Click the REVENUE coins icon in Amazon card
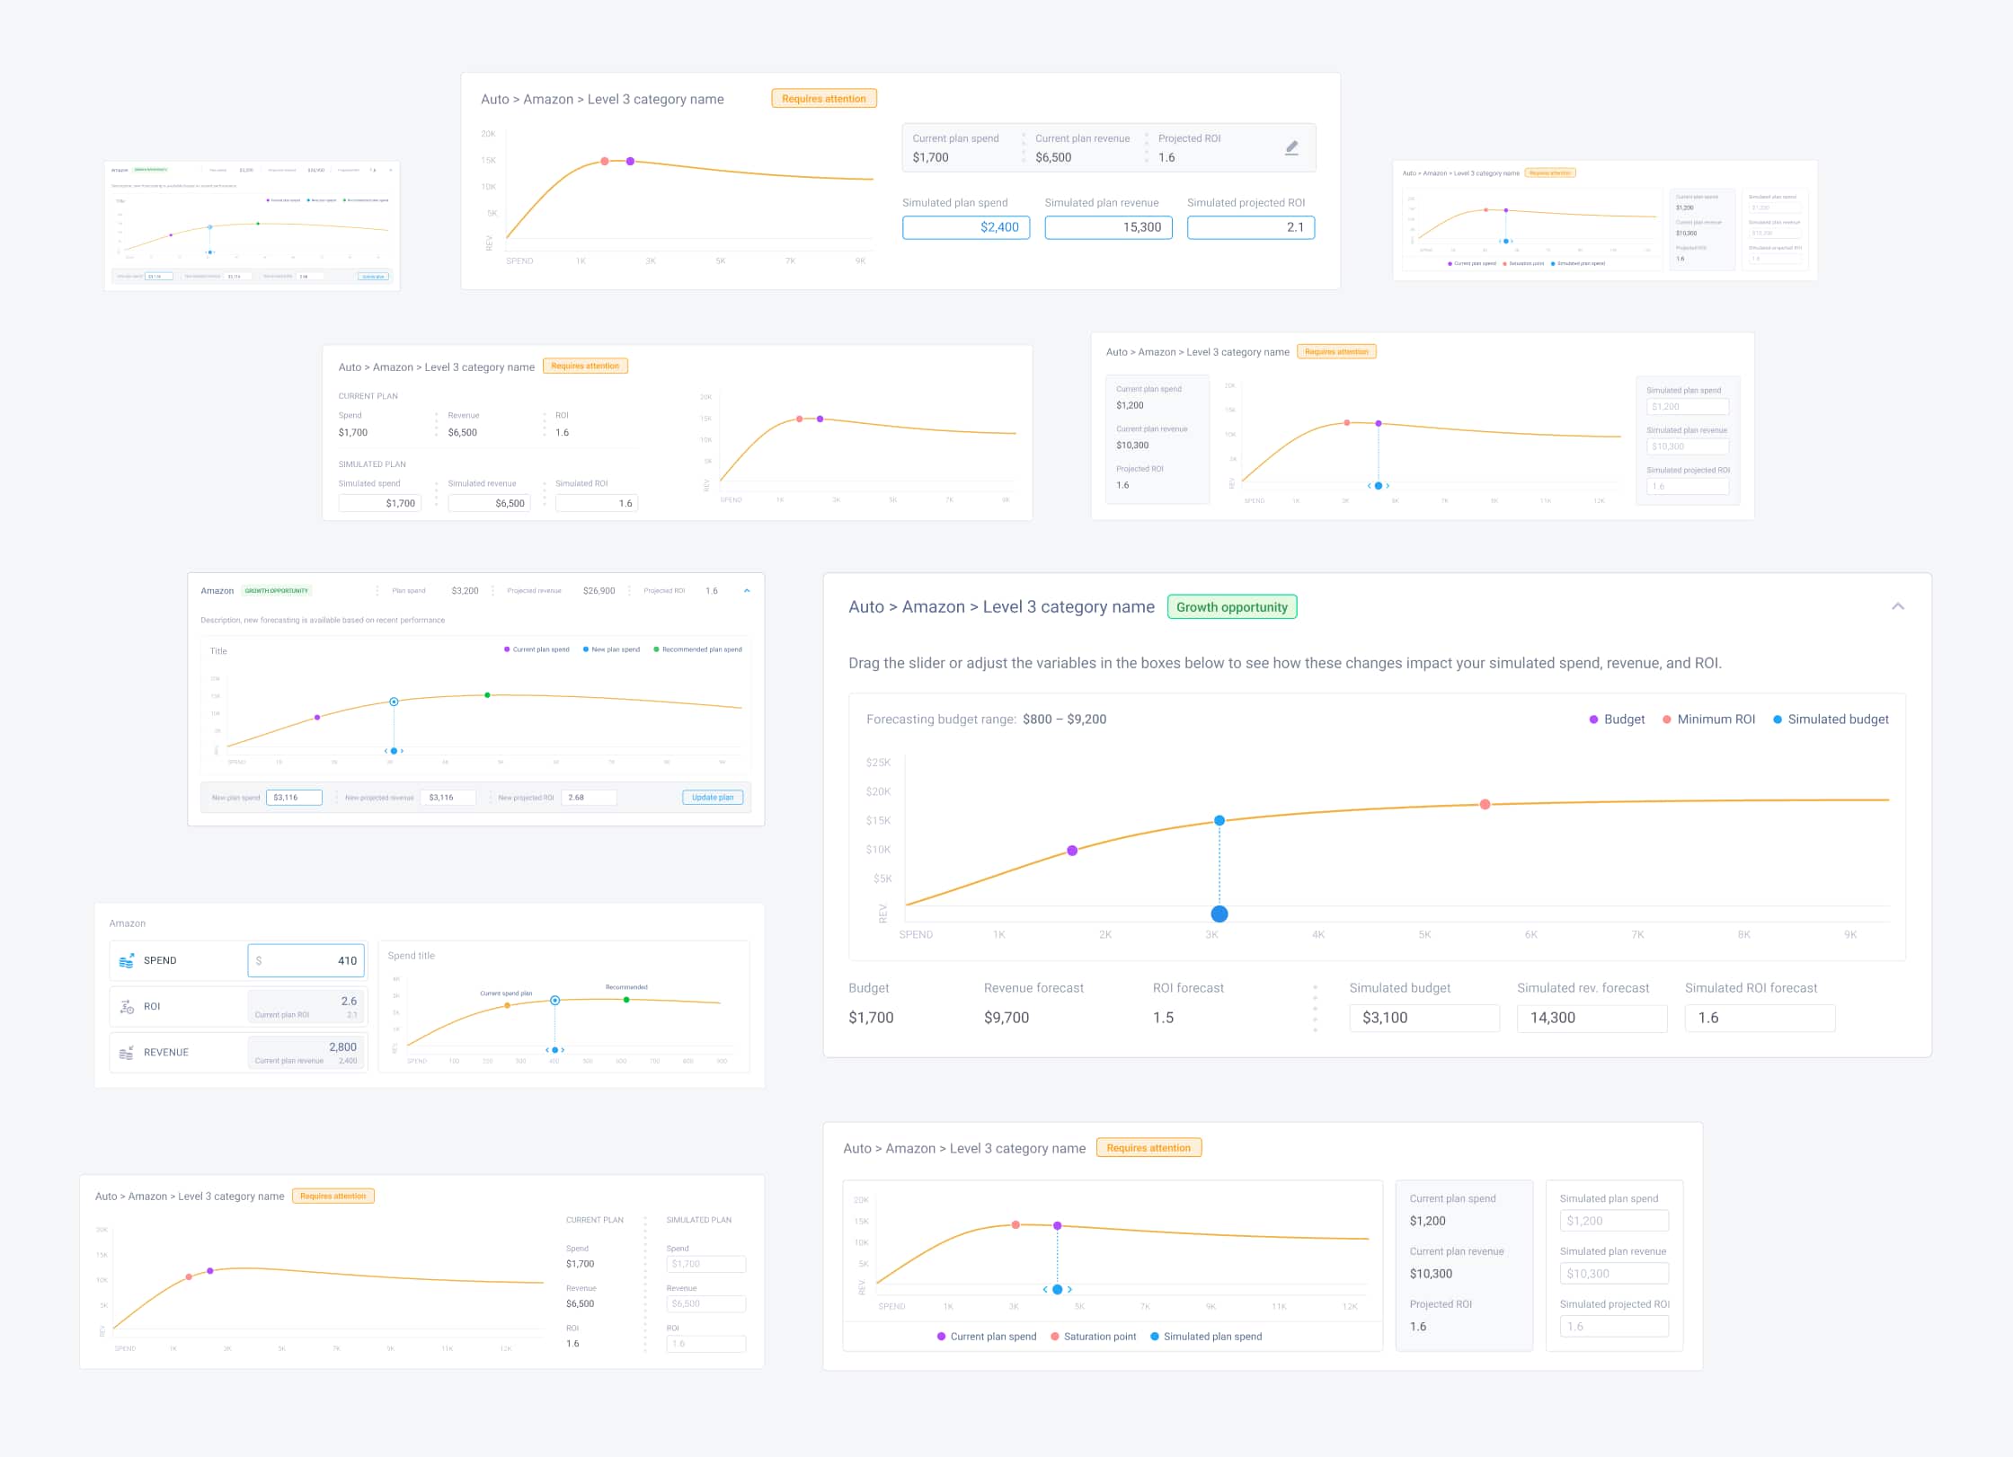Screen dimensions: 2013x1457 click(127, 1053)
